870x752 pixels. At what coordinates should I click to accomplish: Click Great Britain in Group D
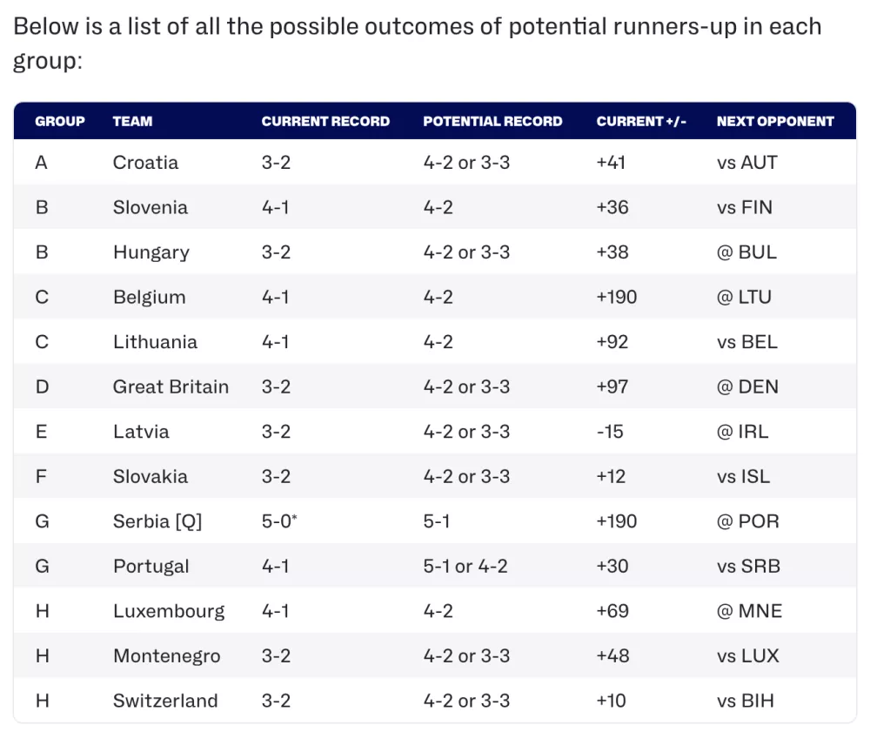click(171, 386)
